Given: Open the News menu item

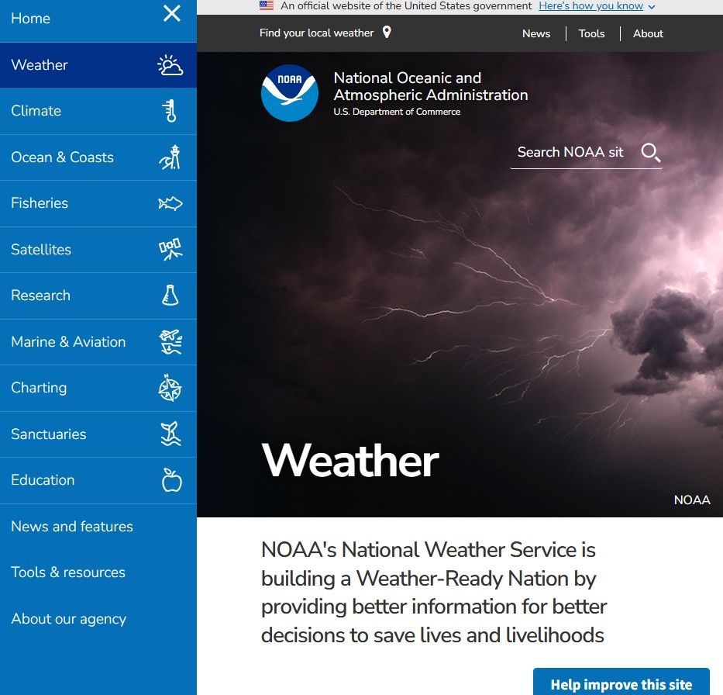Looking at the screenshot, I should pyautogui.click(x=535, y=33).
